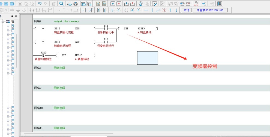The image size is (270, 137).
Task: Click the Download to PLC icon
Action: click(126, 4)
